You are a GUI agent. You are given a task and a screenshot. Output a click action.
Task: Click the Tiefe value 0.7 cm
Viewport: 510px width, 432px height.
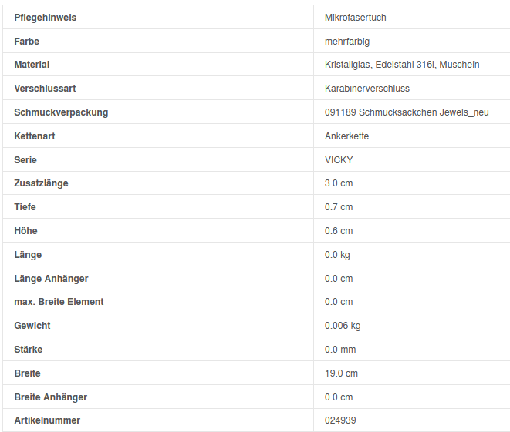(339, 207)
